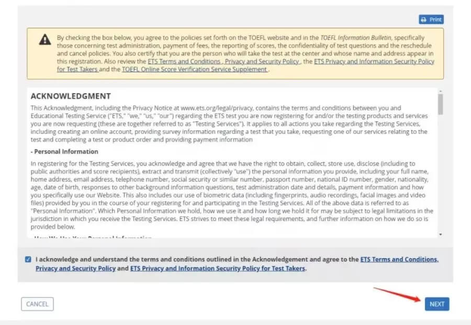Click the "- Personal Information" subheading
The height and width of the screenshot is (325, 471).
[x=64, y=152]
